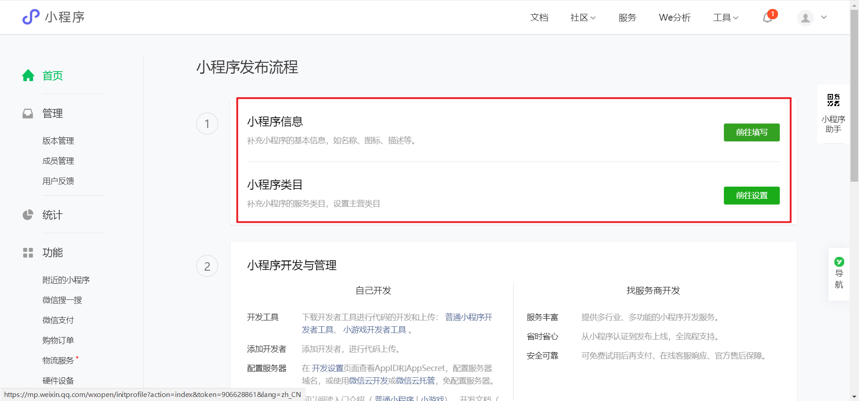Click the 添加开发者 label

coord(267,349)
